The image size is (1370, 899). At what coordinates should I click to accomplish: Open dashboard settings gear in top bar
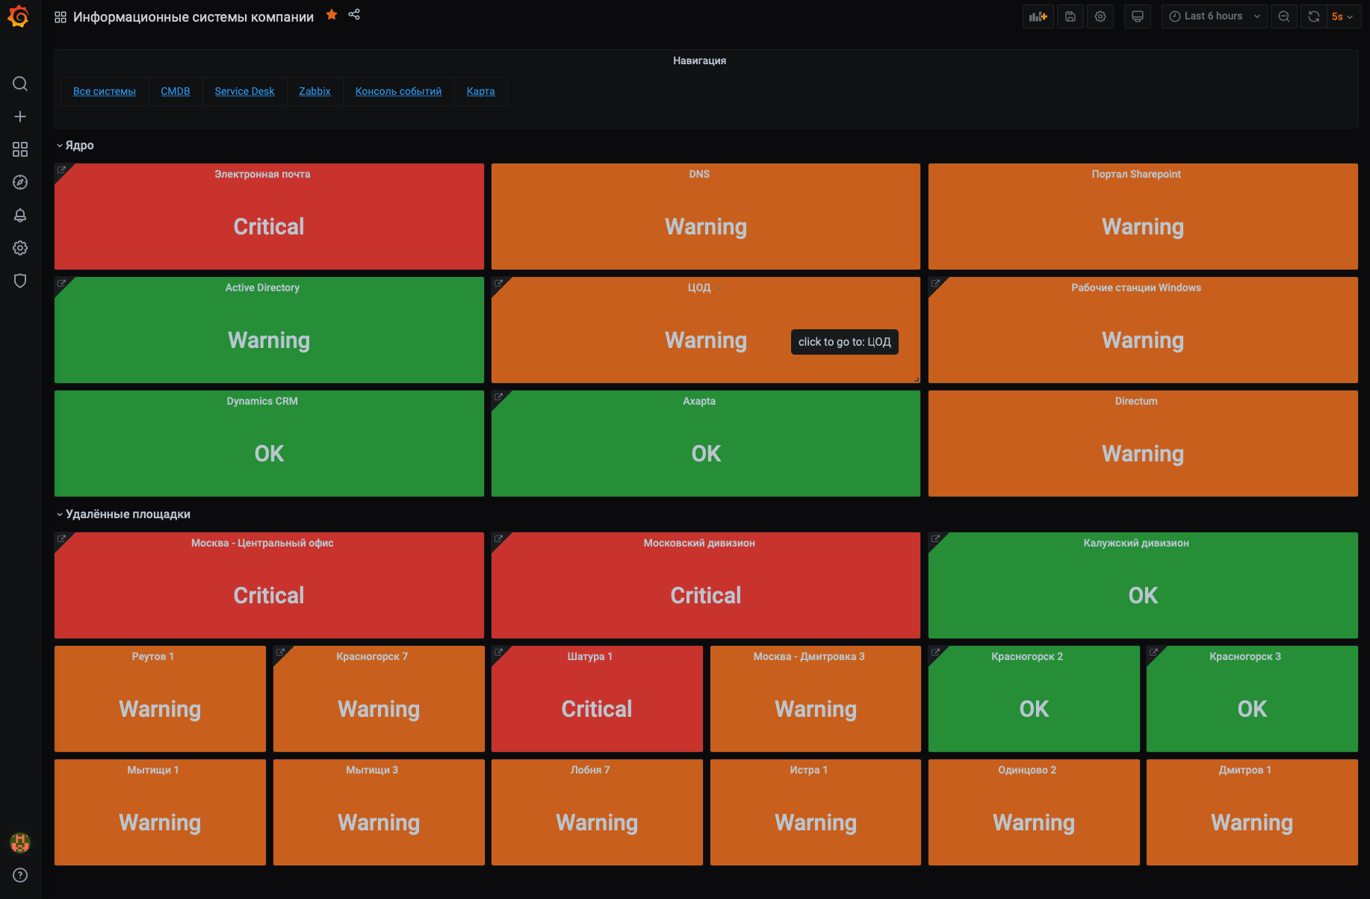pos(1100,16)
